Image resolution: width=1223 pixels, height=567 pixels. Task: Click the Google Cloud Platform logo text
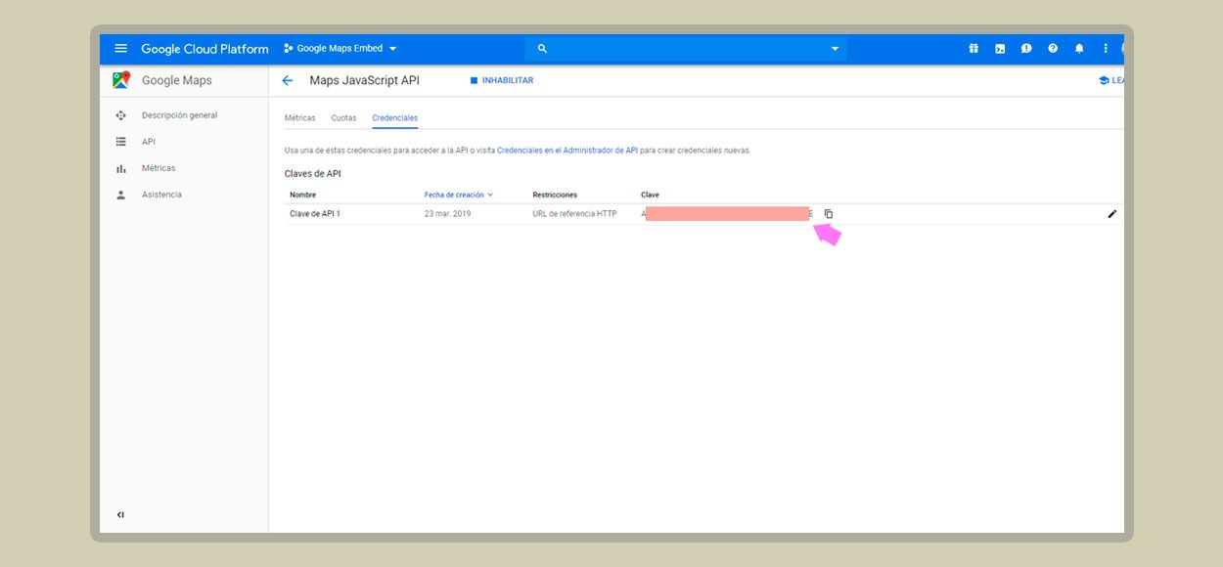(x=204, y=49)
